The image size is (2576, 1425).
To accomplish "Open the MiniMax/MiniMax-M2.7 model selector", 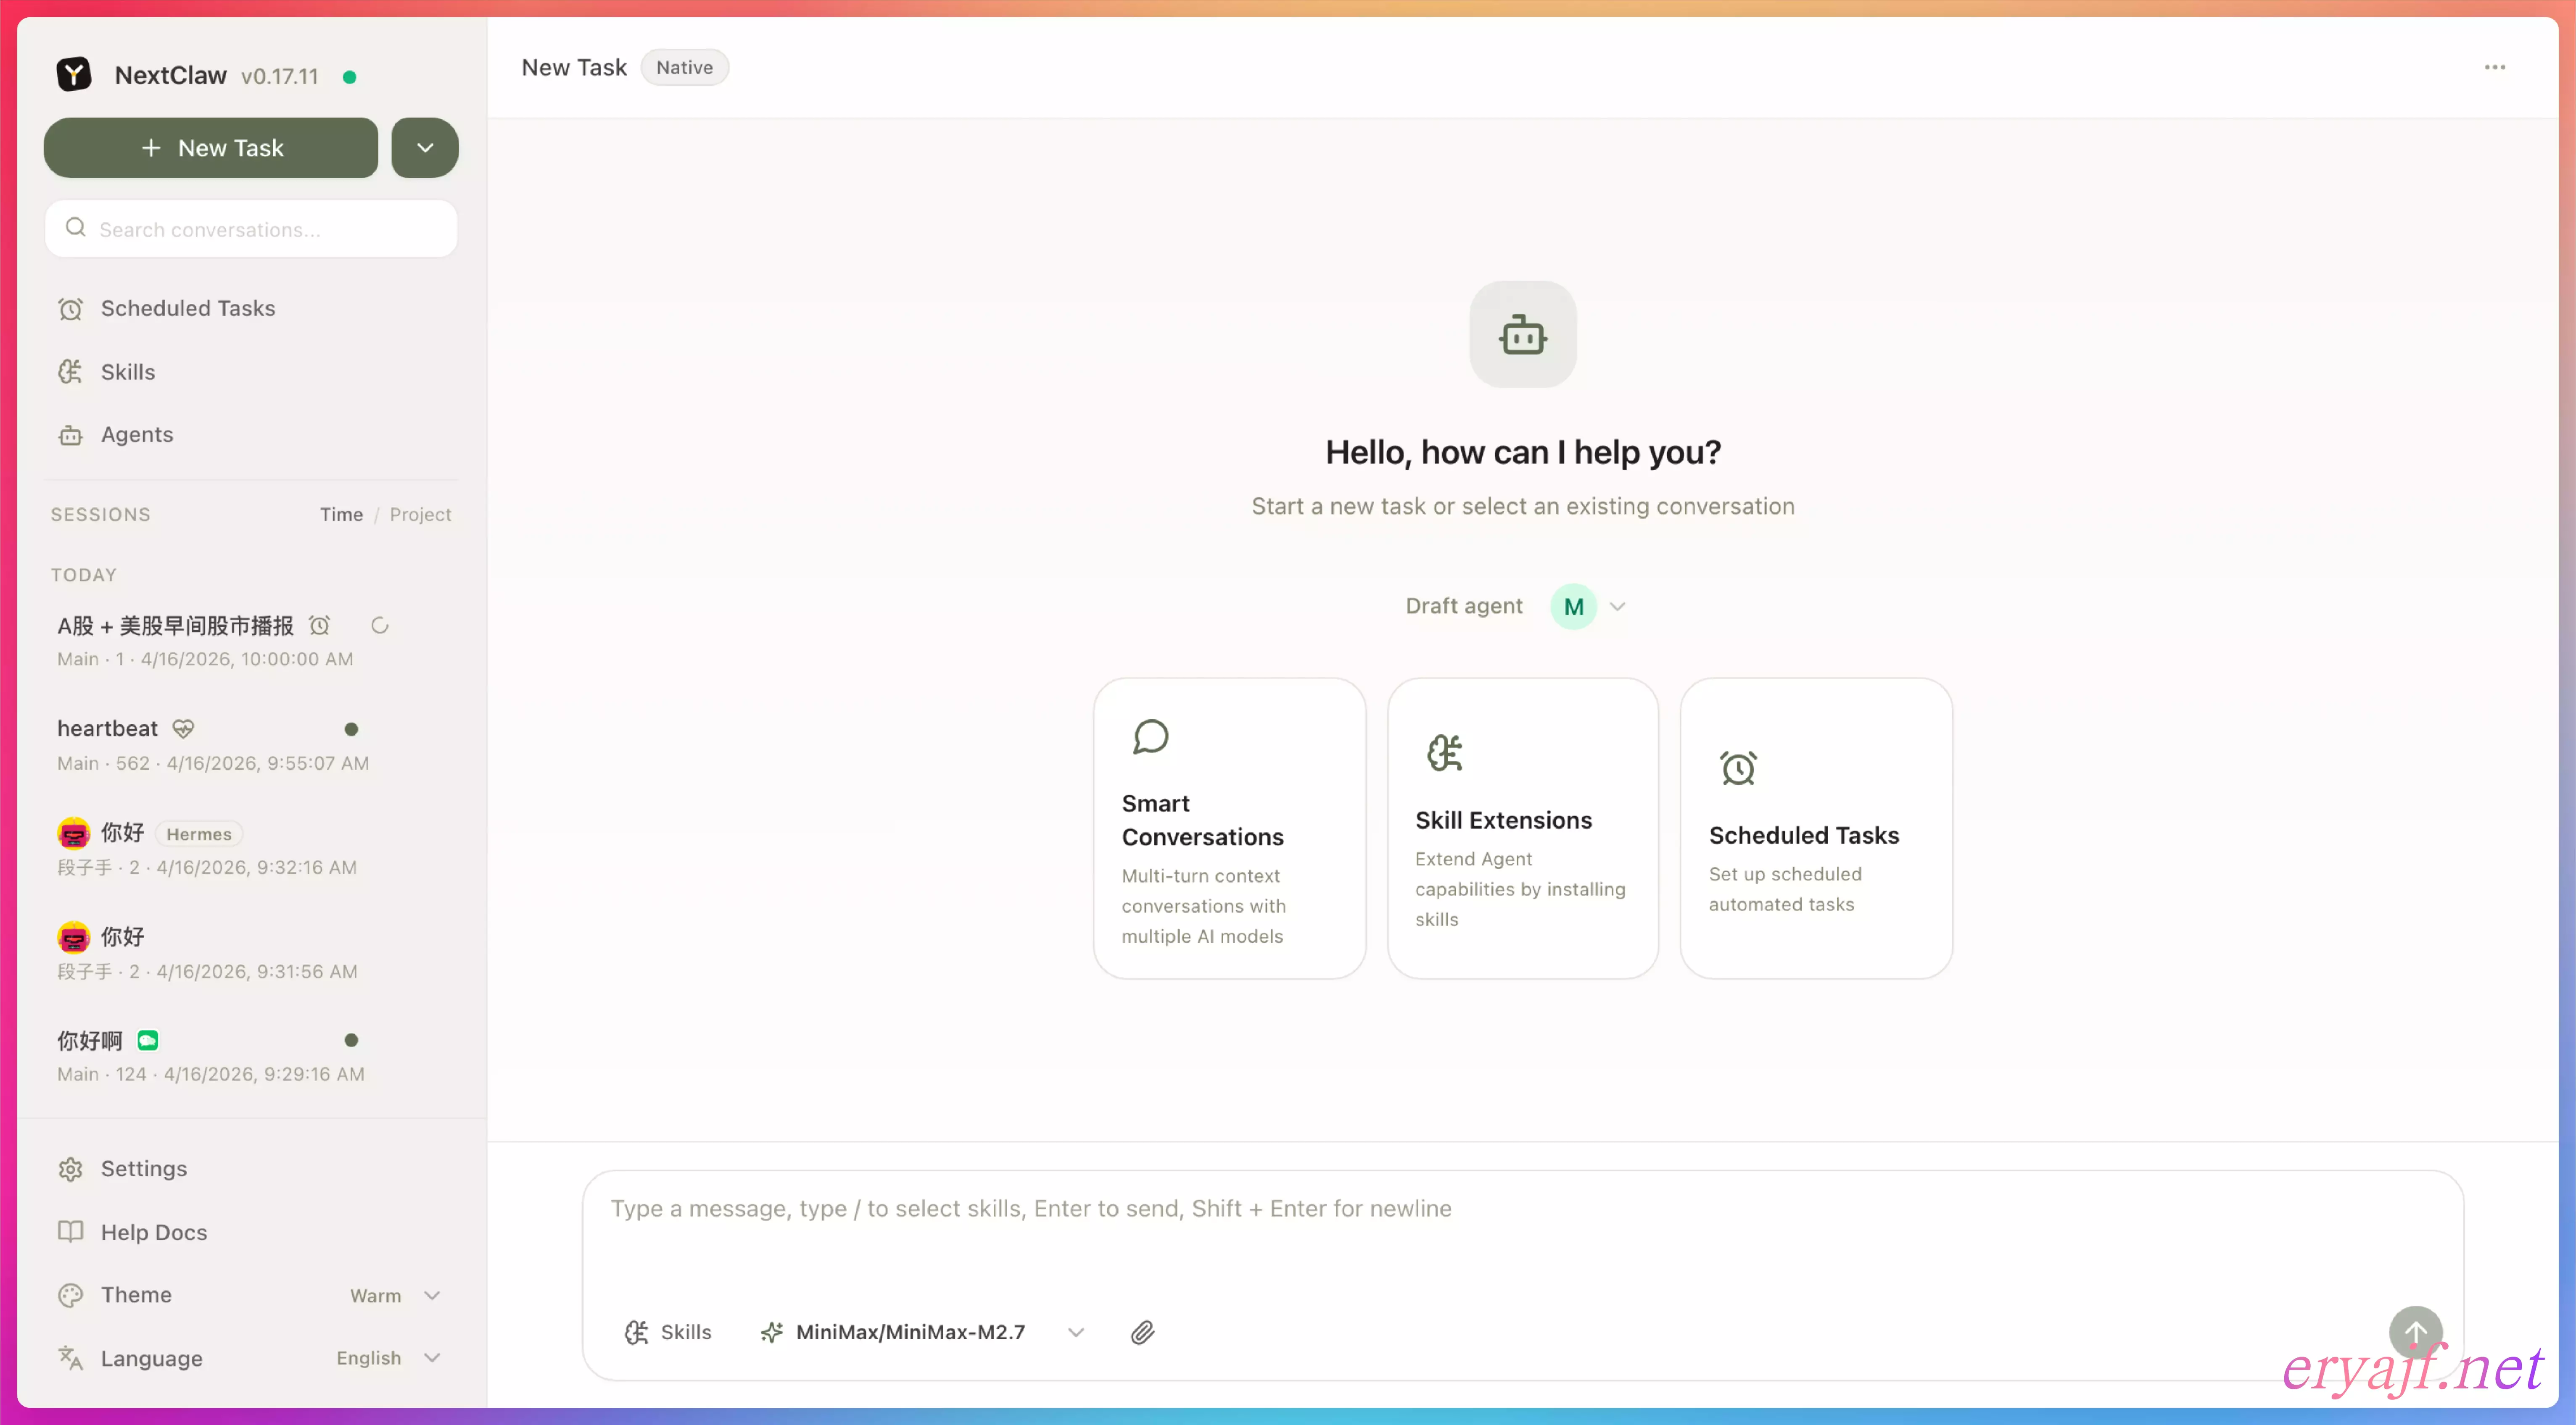I will click(922, 1332).
